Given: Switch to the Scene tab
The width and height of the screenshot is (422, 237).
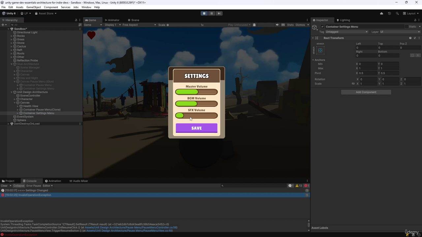Looking at the screenshot, I should click(x=133, y=20).
